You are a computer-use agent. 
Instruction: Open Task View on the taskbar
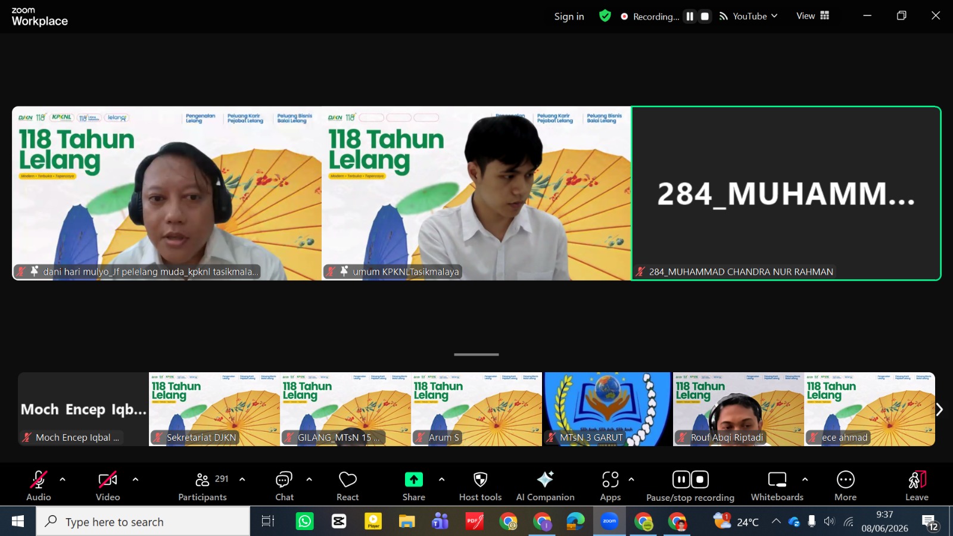point(268,522)
